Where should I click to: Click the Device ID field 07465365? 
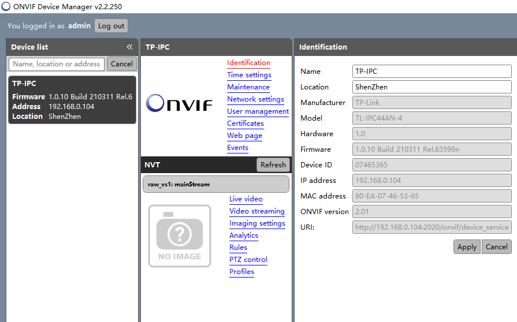[432, 165]
